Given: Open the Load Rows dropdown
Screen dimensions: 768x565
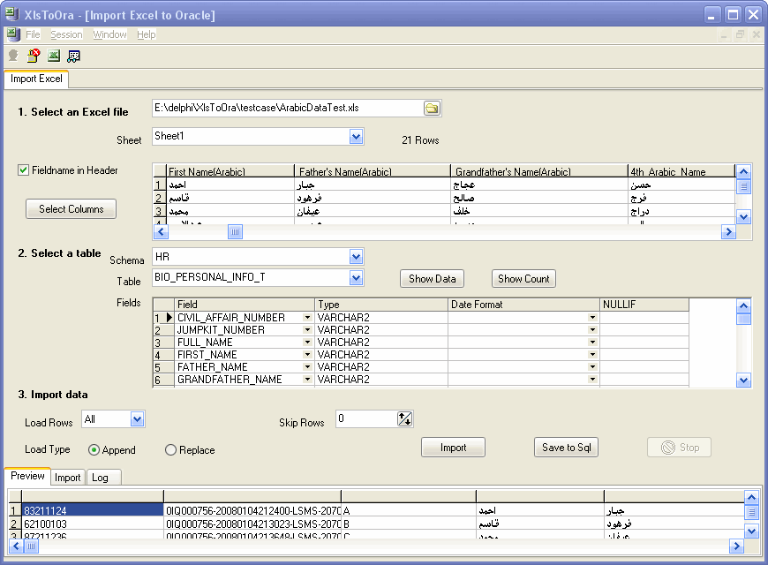Looking at the screenshot, I should [x=137, y=419].
